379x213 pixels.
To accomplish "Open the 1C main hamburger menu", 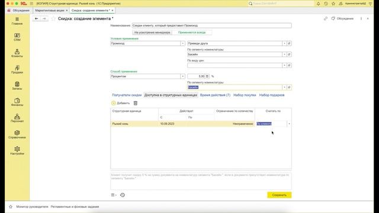I will pyautogui.click(x=31, y=4).
